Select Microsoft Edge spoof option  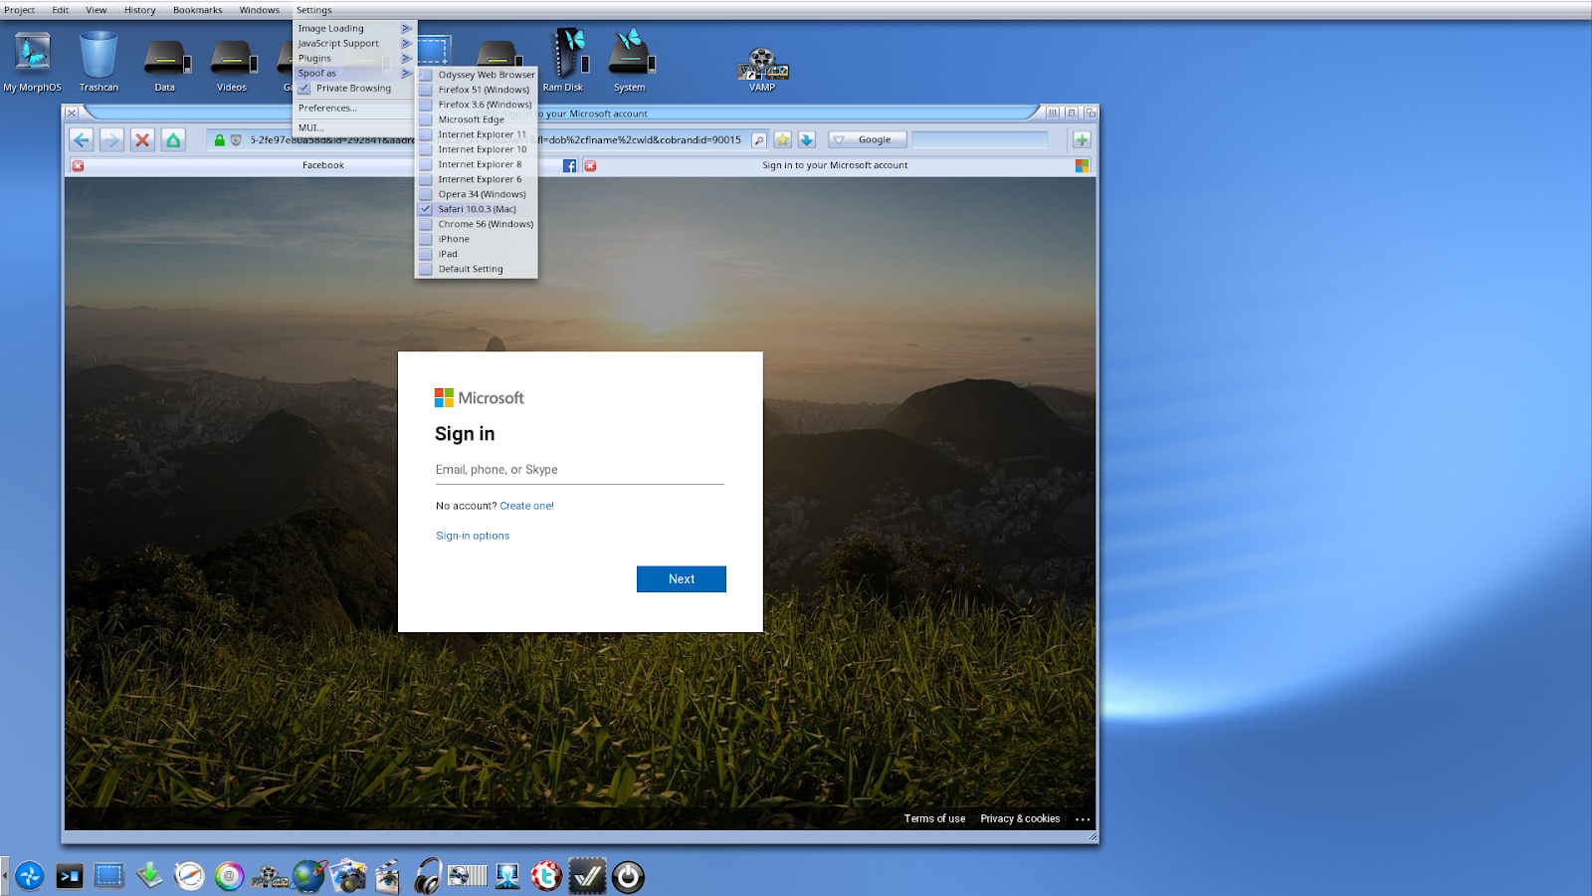tap(477, 119)
